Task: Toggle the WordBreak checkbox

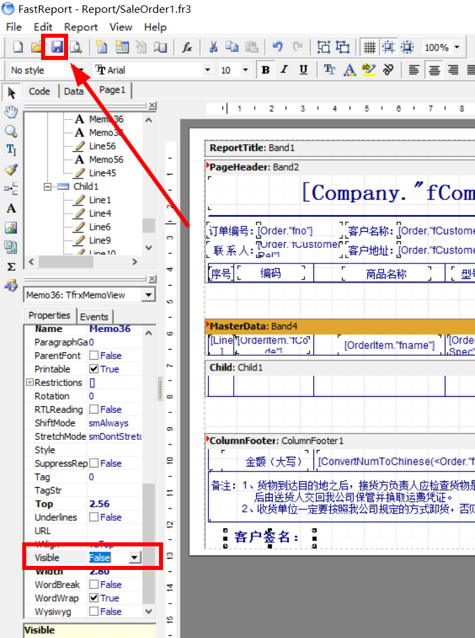Action: point(94,585)
